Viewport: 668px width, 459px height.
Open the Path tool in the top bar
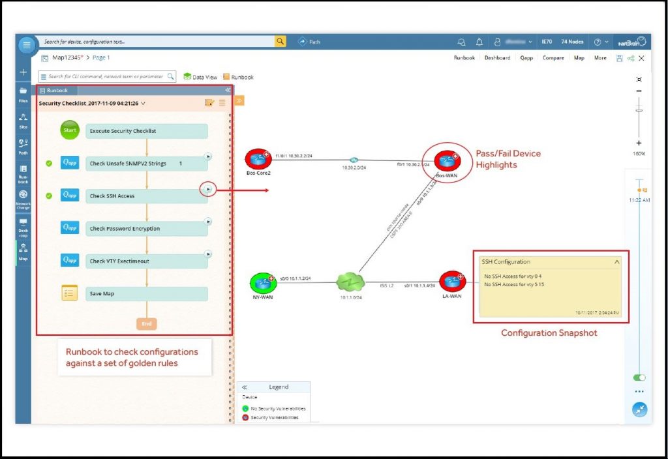click(309, 42)
